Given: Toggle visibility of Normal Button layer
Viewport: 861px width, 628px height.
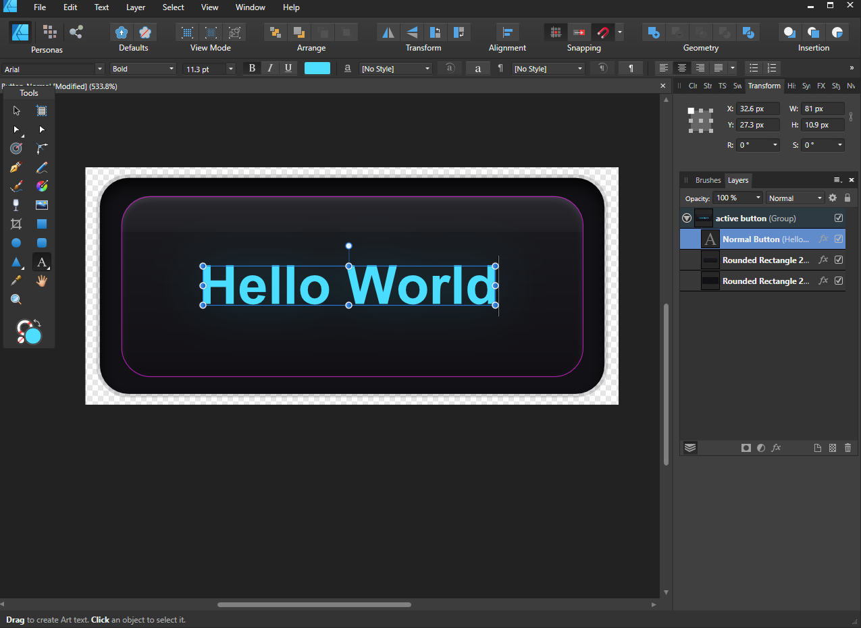Looking at the screenshot, I should coord(839,239).
